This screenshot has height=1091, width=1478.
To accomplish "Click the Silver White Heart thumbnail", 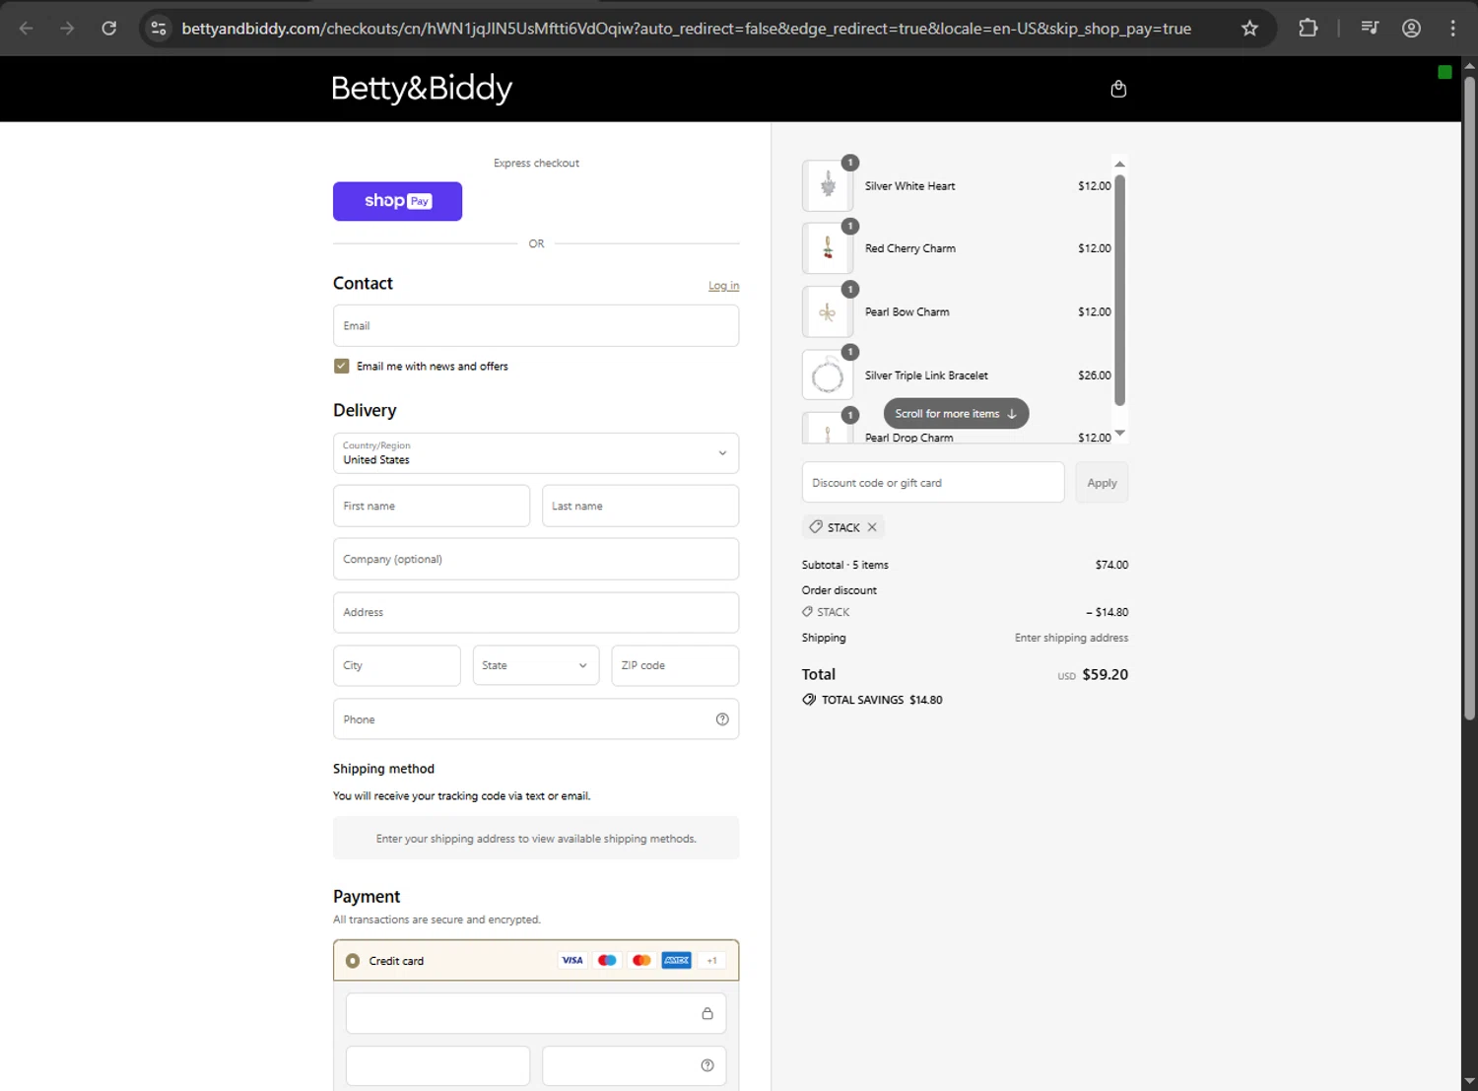I will tap(828, 185).
